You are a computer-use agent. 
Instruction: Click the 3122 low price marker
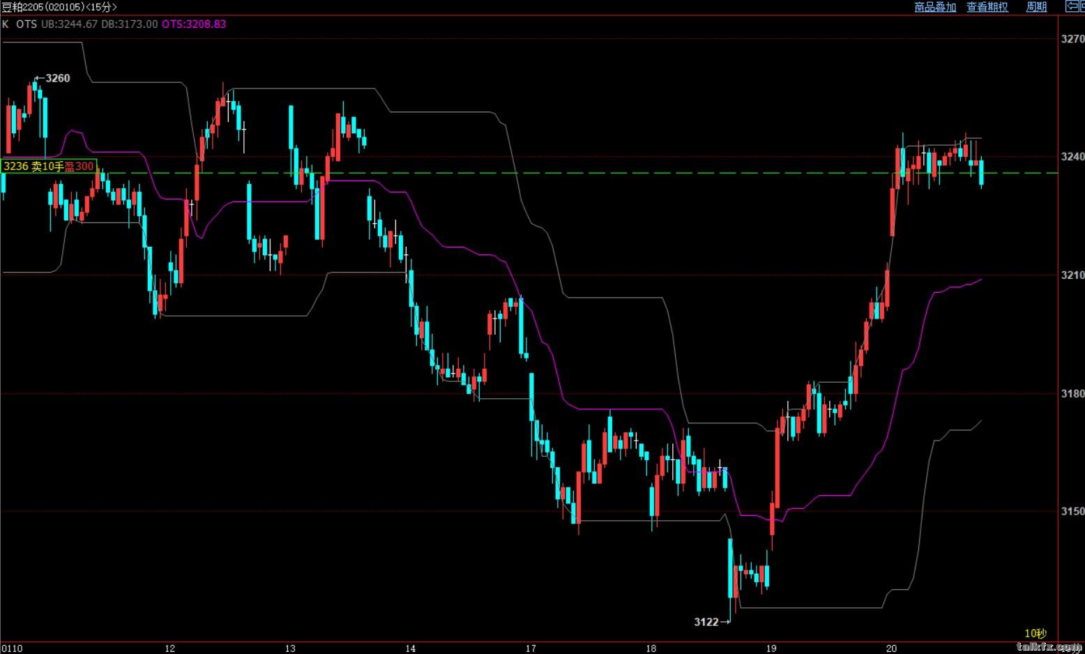click(711, 622)
